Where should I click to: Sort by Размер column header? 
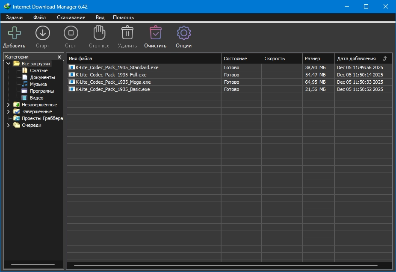click(318, 58)
